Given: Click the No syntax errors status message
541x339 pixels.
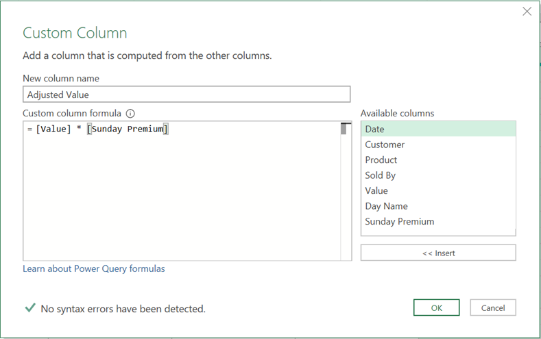Looking at the screenshot, I should [123, 309].
